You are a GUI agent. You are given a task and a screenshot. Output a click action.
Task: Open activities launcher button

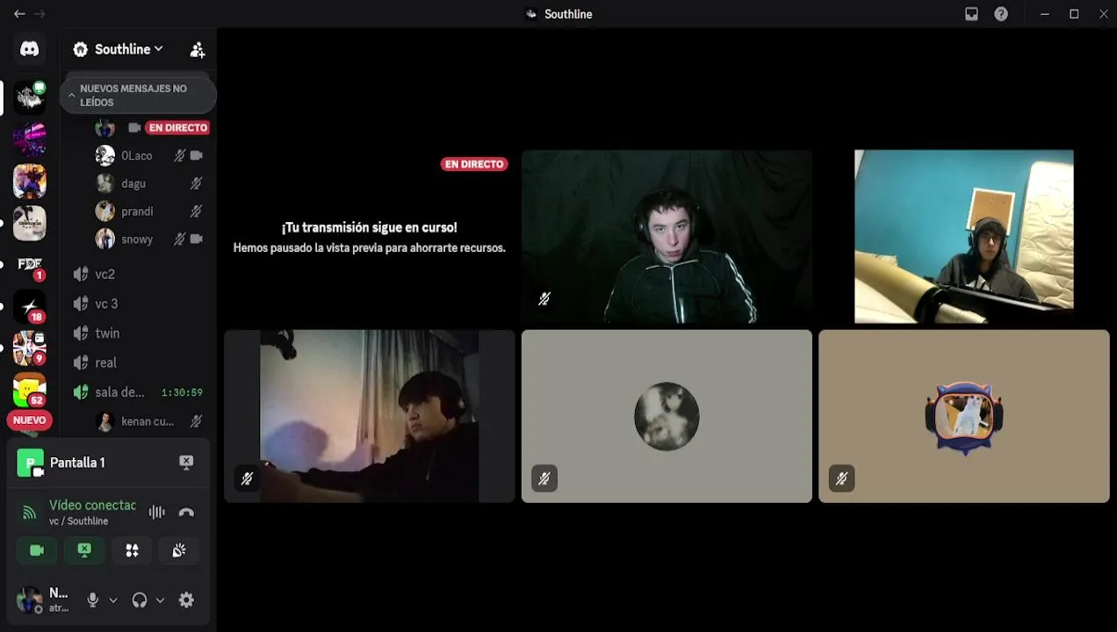[132, 550]
